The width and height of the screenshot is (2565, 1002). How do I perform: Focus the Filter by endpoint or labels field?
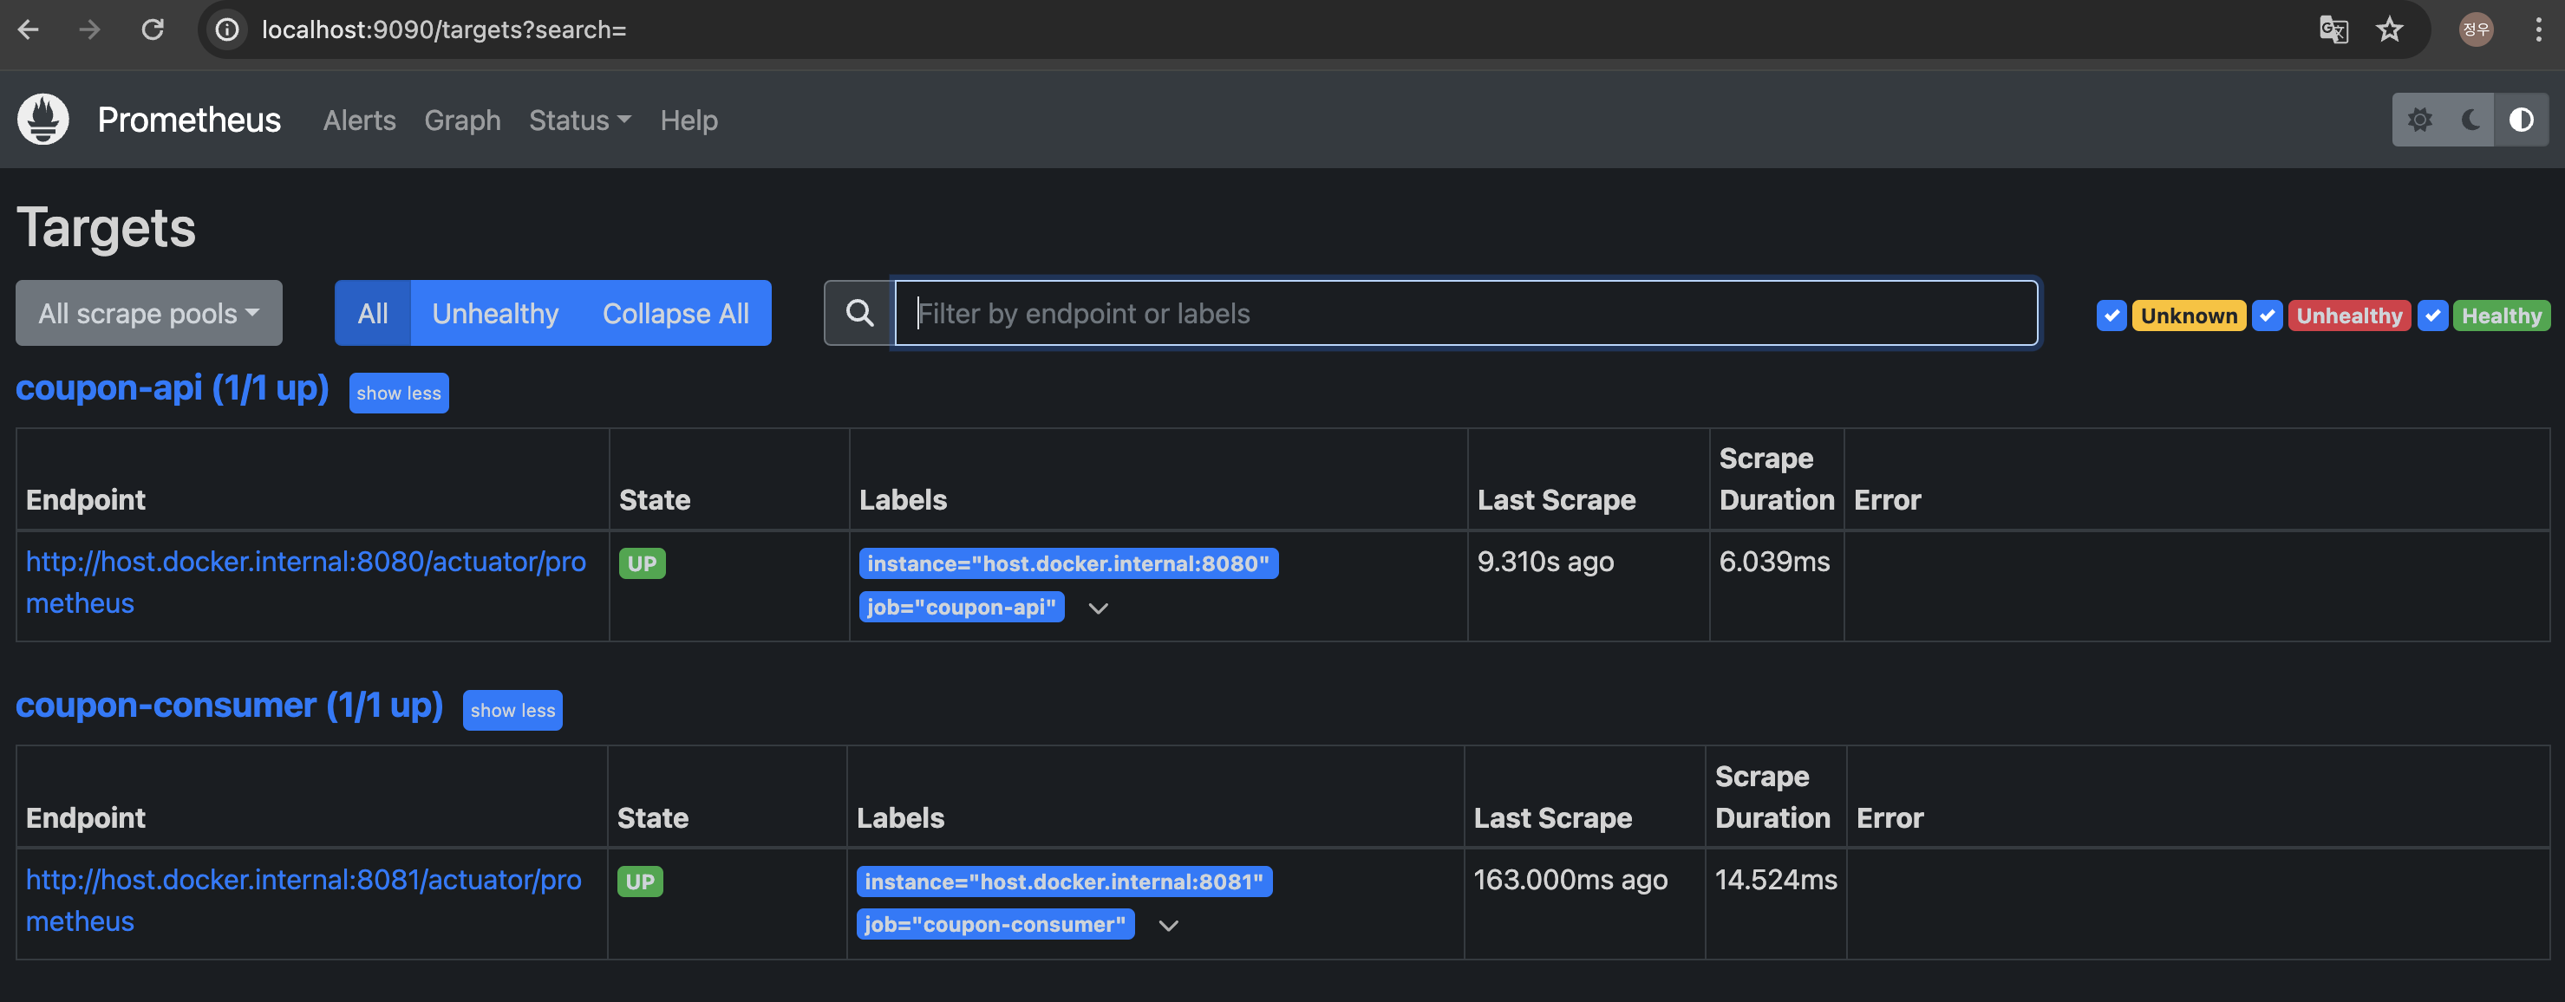pos(1465,314)
